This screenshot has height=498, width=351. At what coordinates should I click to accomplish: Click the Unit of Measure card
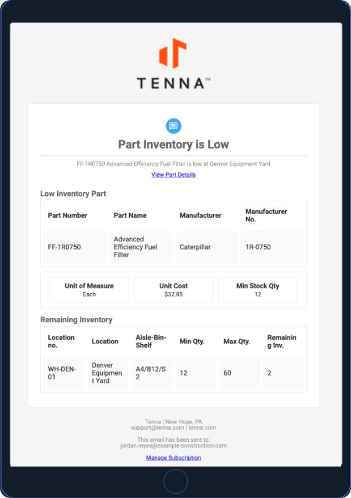[x=89, y=290]
